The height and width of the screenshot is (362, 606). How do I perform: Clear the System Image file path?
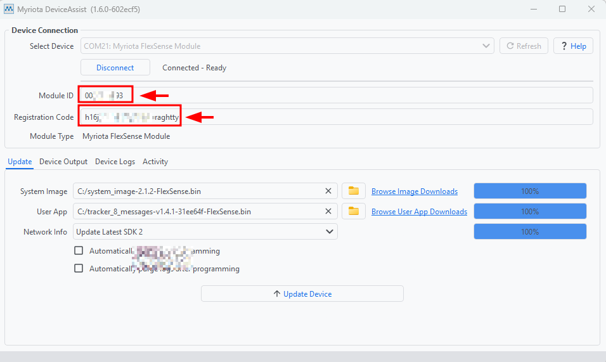point(328,191)
